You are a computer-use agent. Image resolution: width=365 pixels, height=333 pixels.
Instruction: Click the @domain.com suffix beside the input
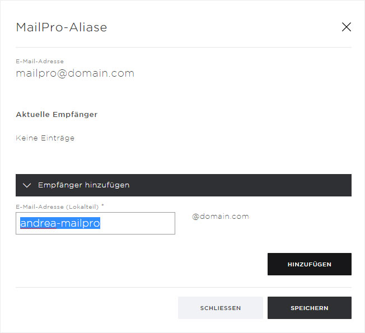[221, 217]
